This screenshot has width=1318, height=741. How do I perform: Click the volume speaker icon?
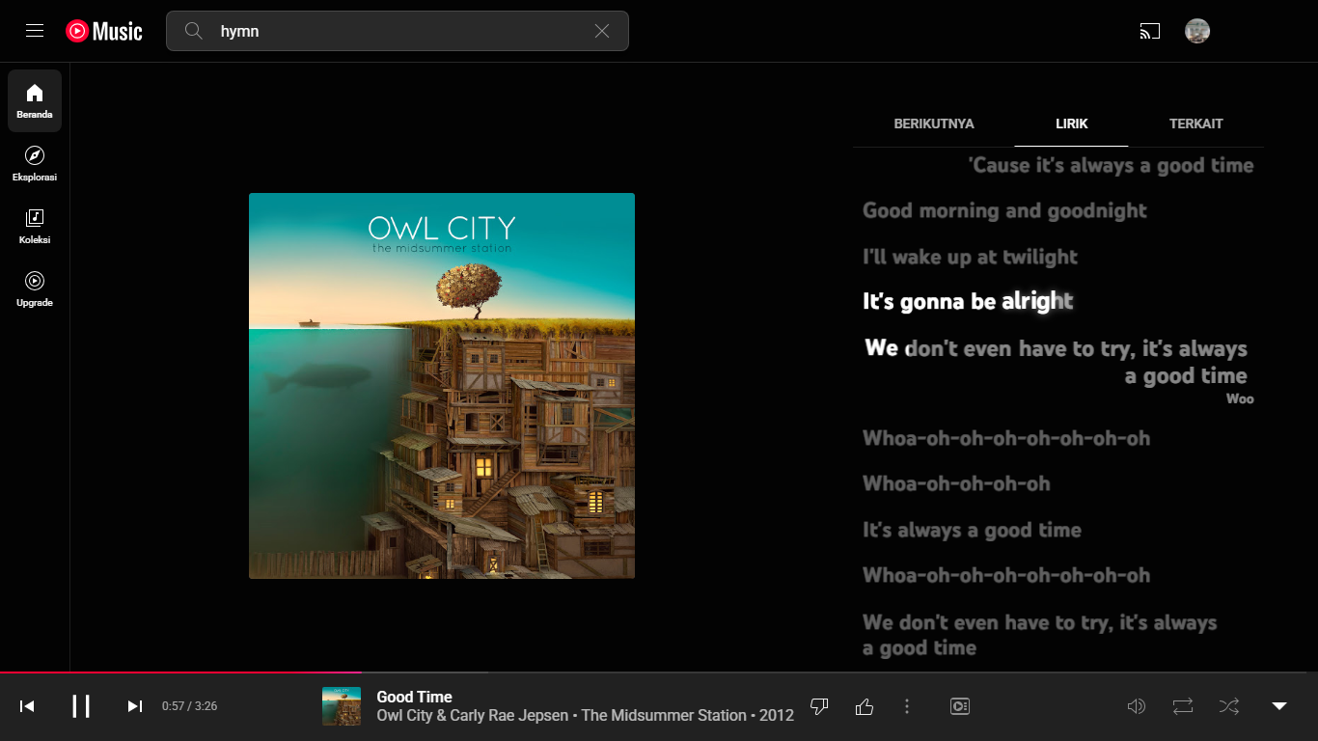point(1137,706)
